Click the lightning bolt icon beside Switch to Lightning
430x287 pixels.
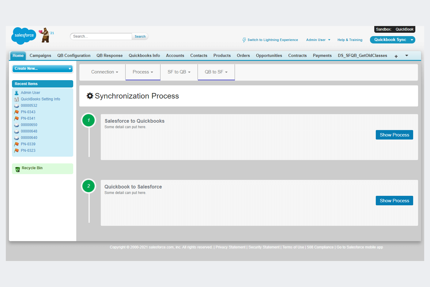pos(244,40)
